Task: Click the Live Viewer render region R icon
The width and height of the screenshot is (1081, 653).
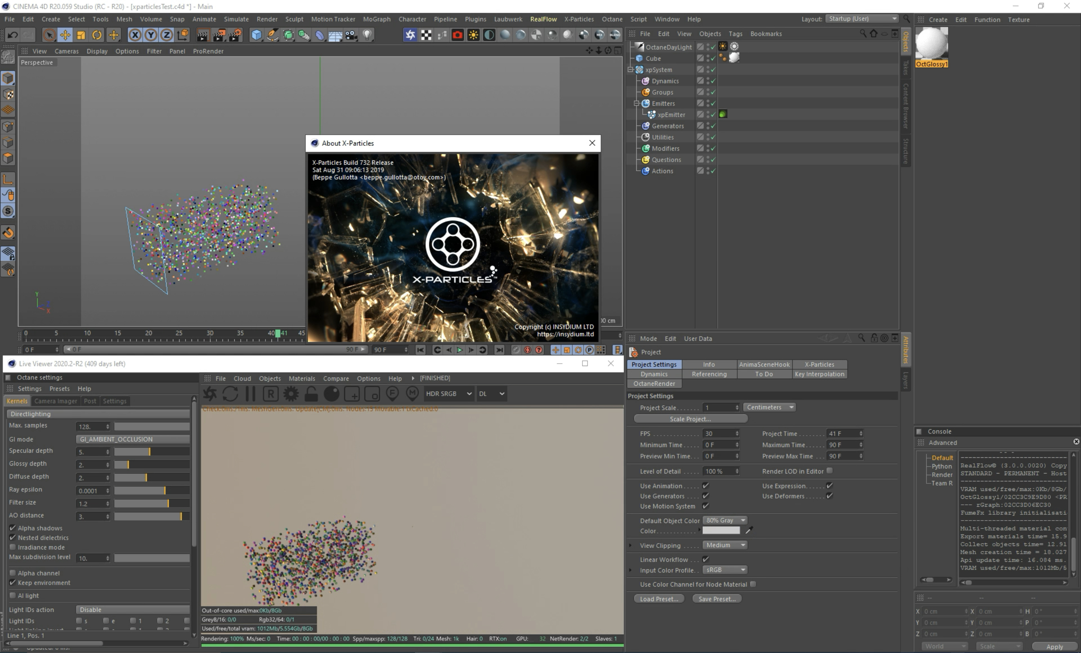Action: click(271, 394)
